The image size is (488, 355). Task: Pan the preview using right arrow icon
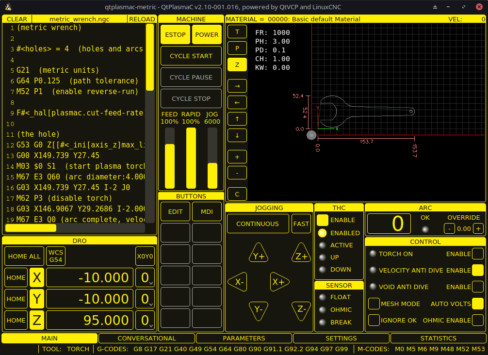(x=237, y=85)
